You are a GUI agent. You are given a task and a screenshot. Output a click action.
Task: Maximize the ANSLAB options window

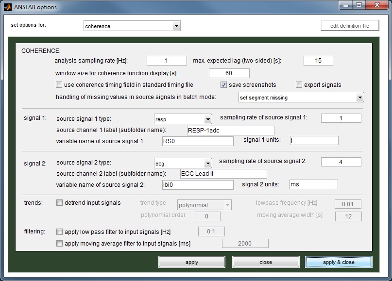click(359, 5)
